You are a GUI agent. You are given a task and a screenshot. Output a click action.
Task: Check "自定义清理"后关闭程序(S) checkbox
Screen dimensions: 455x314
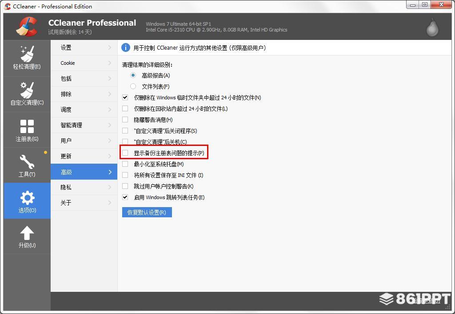point(125,131)
